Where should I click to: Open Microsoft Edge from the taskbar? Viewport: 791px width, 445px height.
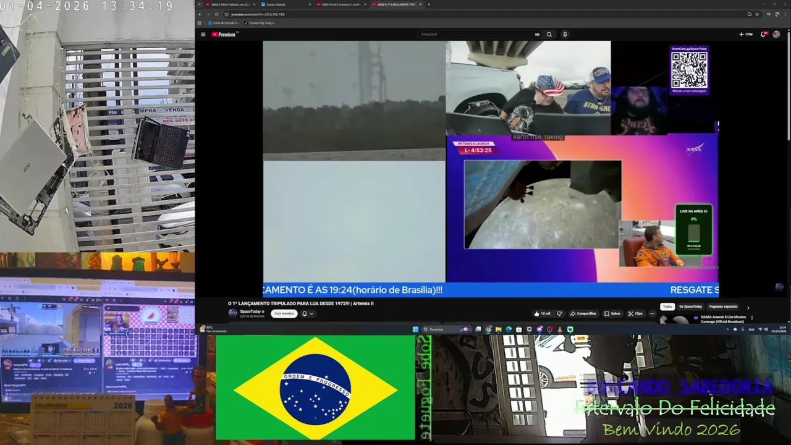509,329
